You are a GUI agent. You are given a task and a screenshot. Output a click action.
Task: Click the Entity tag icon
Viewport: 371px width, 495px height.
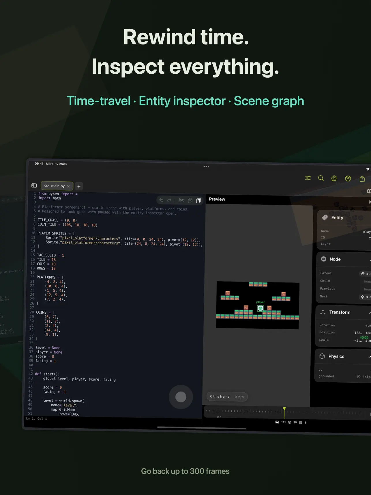pyautogui.click(x=325, y=217)
